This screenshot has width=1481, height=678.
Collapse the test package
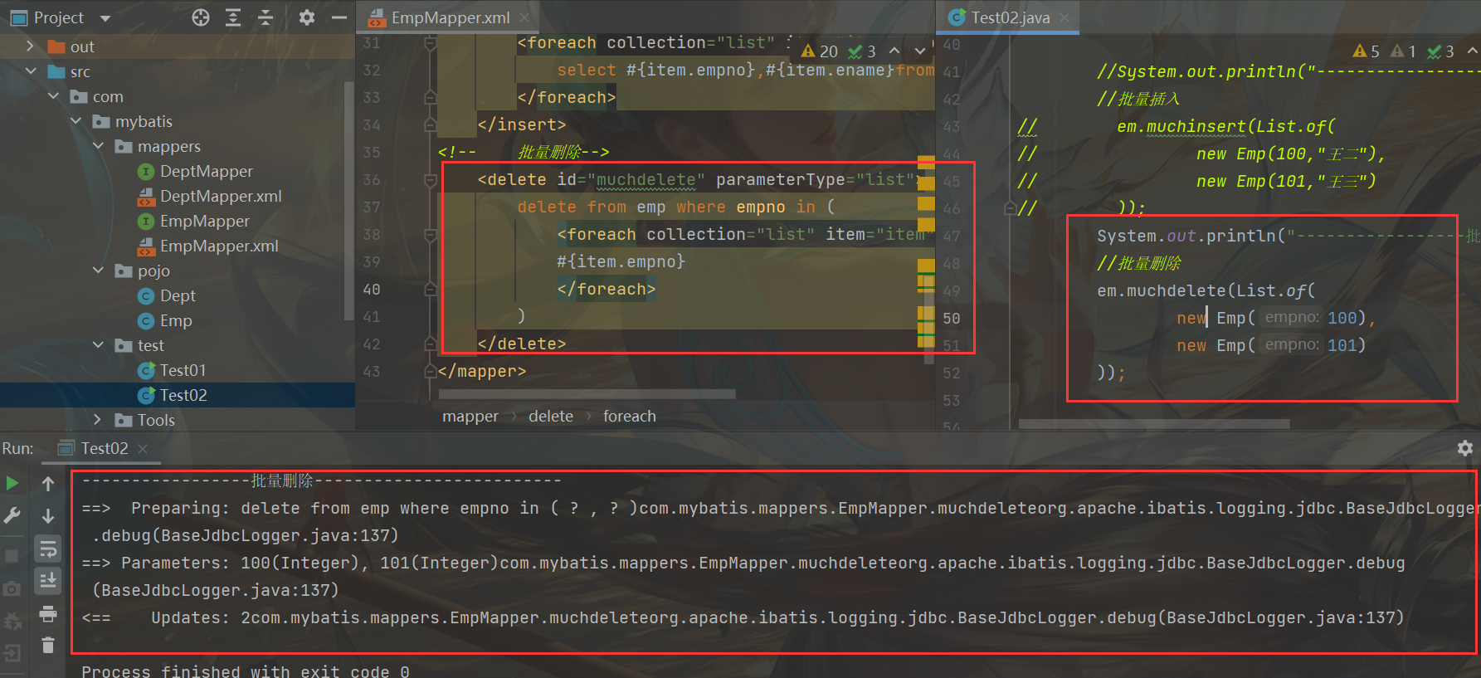98,345
